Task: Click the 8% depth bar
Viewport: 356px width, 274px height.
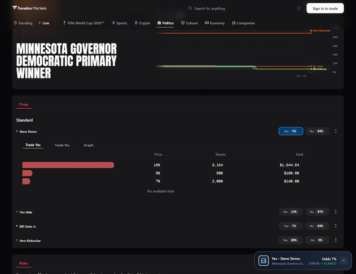Action: 27,173
